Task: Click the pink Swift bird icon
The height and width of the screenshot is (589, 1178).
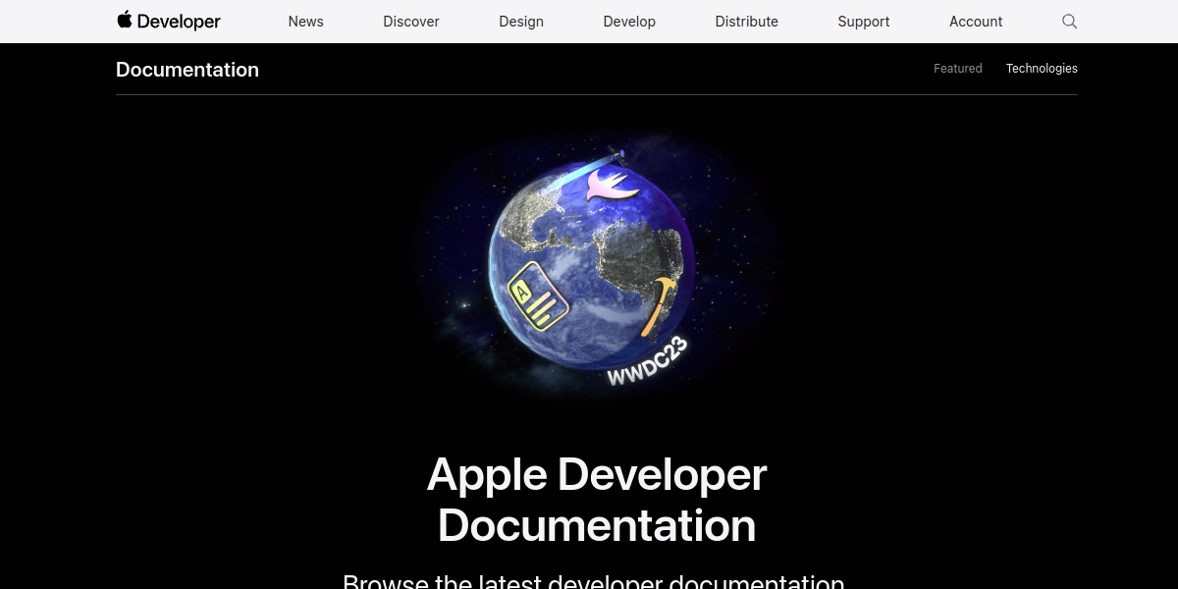Action: 612,186
